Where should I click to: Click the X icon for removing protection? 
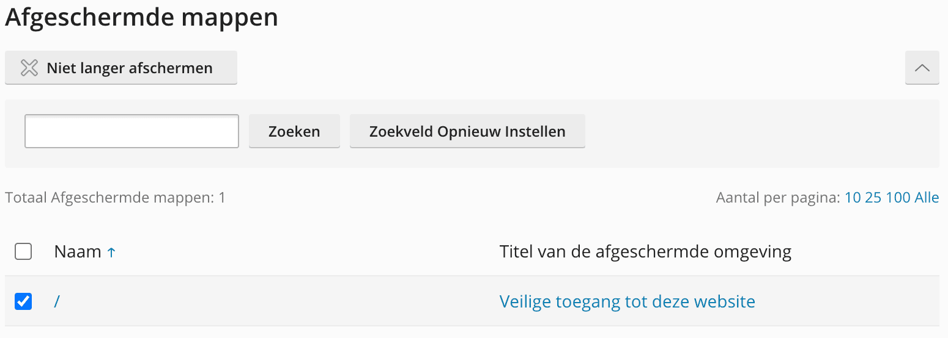point(29,68)
